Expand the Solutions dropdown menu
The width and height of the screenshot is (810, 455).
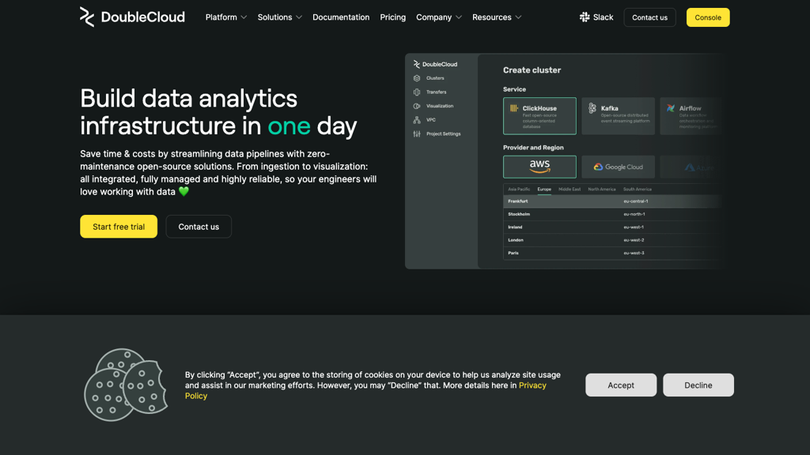click(x=279, y=17)
